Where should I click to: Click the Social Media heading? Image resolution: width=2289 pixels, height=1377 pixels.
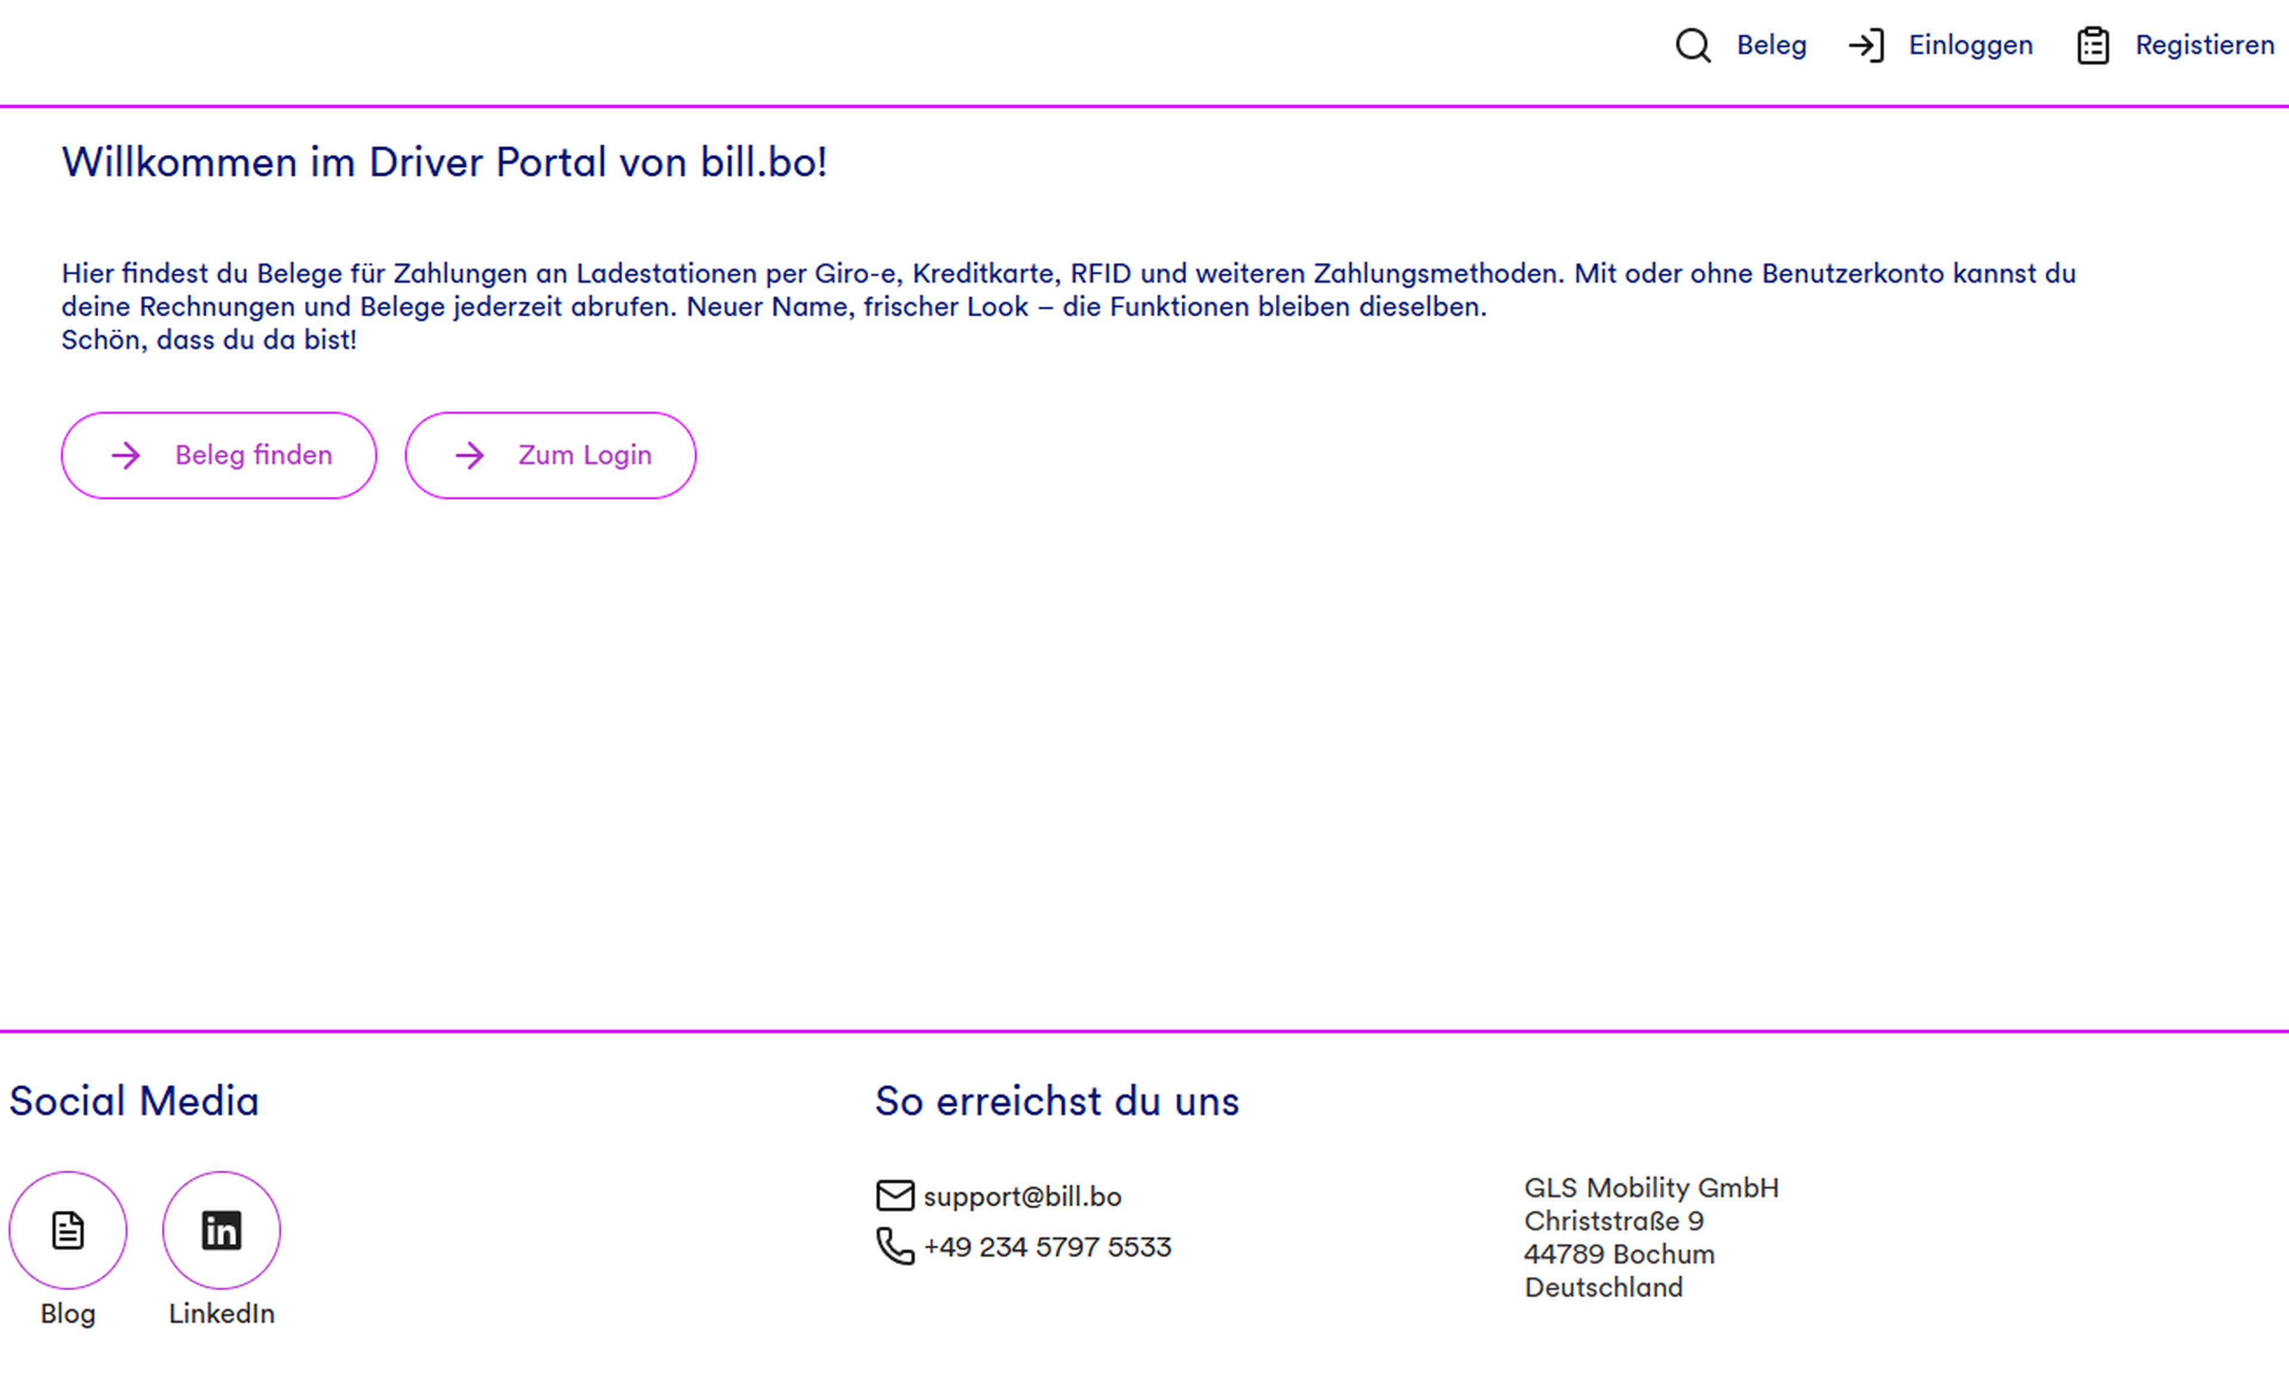(x=134, y=1101)
